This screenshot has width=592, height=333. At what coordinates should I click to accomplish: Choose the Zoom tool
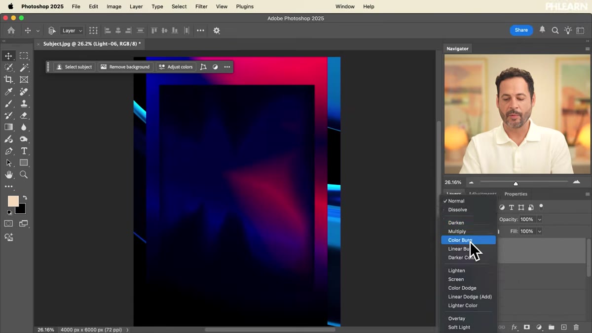(24, 174)
